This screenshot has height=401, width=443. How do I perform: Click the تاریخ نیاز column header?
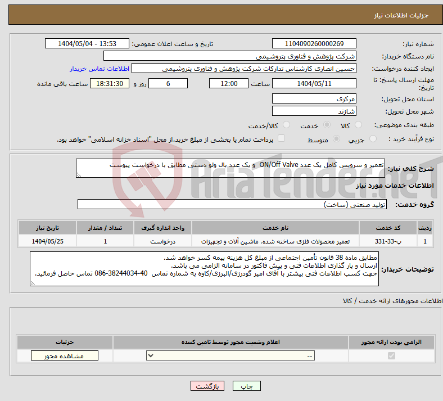tap(47, 228)
